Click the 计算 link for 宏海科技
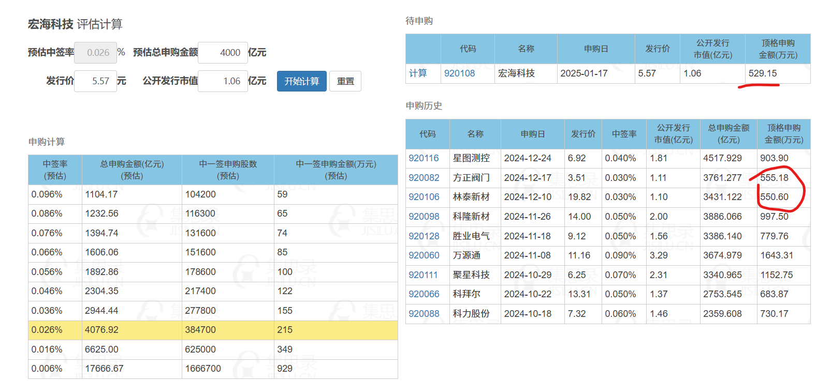 (418, 73)
